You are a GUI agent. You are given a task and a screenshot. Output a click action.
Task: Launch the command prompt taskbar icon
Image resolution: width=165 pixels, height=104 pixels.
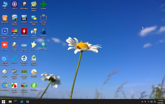tap(16, 102)
